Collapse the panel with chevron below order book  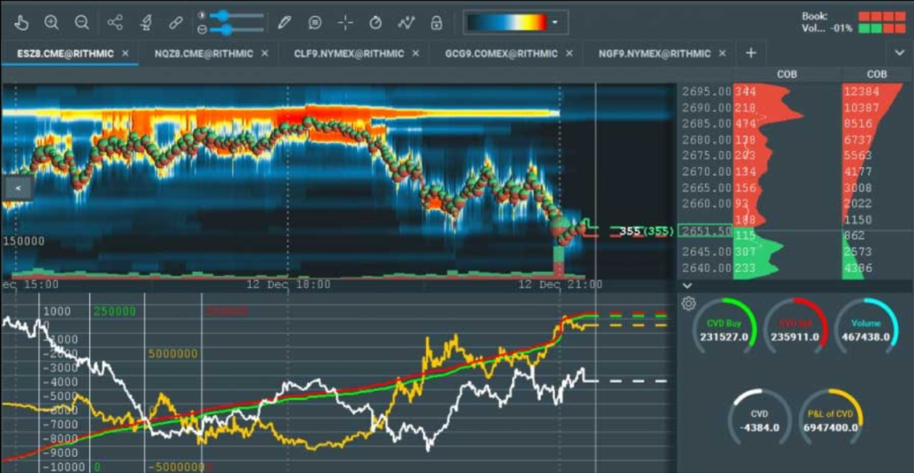685,286
